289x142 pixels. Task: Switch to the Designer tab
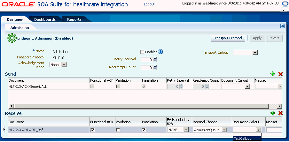(15, 19)
